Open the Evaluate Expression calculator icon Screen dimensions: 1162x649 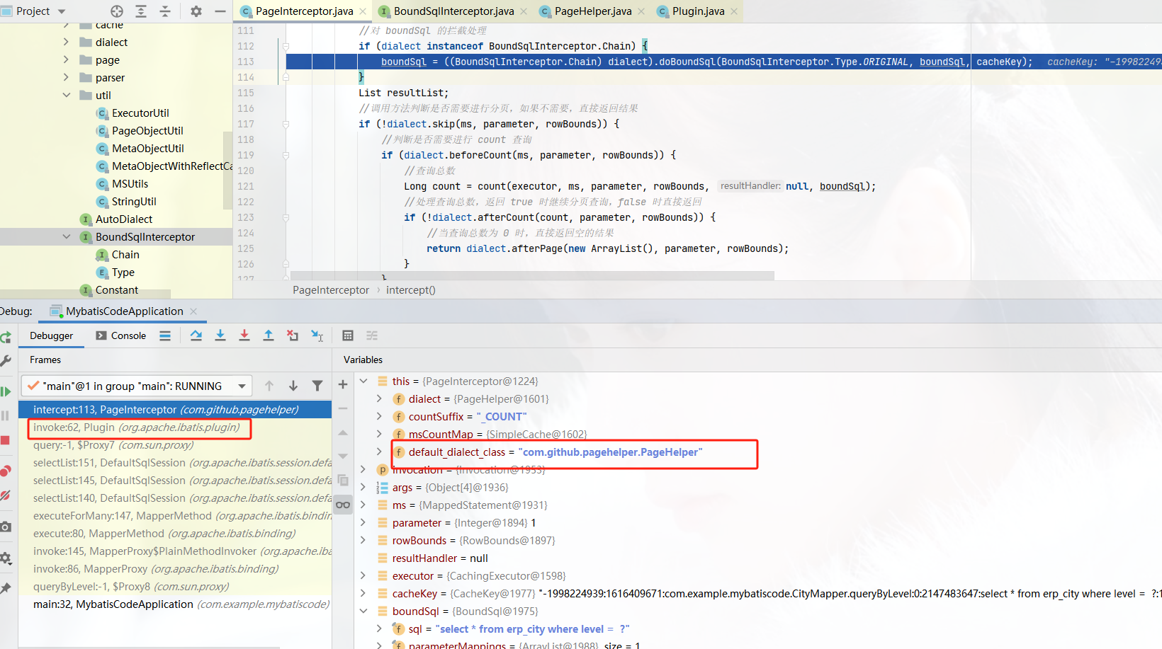(348, 335)
